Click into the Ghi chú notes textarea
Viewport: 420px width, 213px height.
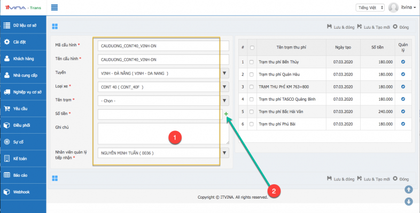pyautogui.click(x=163, y=133)
